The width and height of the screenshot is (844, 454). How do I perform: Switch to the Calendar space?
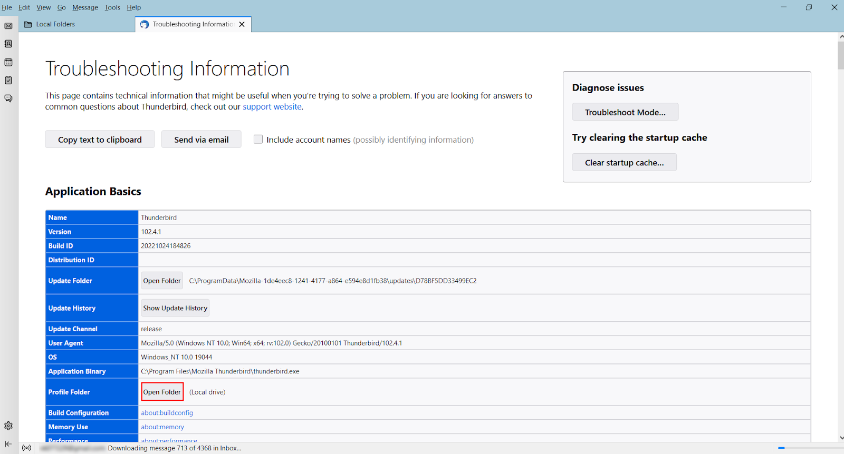point(8,62)
